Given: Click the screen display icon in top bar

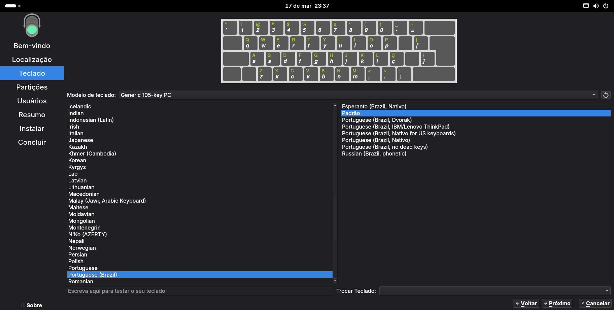Looking at the screenshot, I should click(586, 6).
